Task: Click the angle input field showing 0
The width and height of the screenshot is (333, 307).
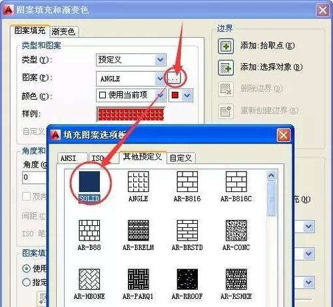Action: (35, 177)
